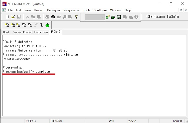Open the Help menu

tap(128, 10)
